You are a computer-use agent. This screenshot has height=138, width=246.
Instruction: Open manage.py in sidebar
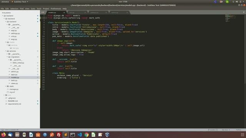[14, 89]
